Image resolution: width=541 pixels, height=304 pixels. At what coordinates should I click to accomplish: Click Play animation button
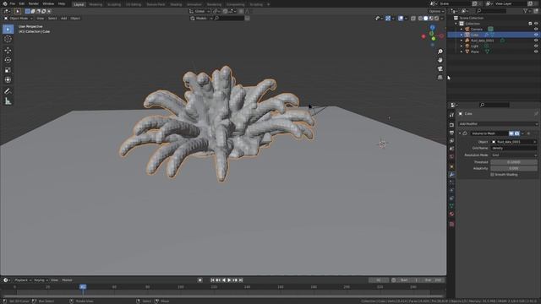pos(229,280)
